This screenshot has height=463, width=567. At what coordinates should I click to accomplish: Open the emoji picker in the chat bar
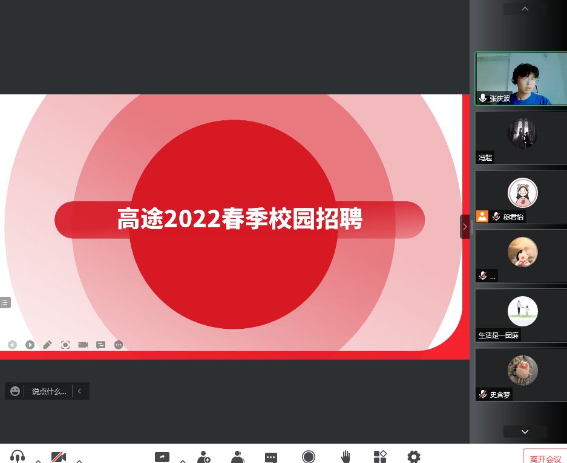click(15, 391)
